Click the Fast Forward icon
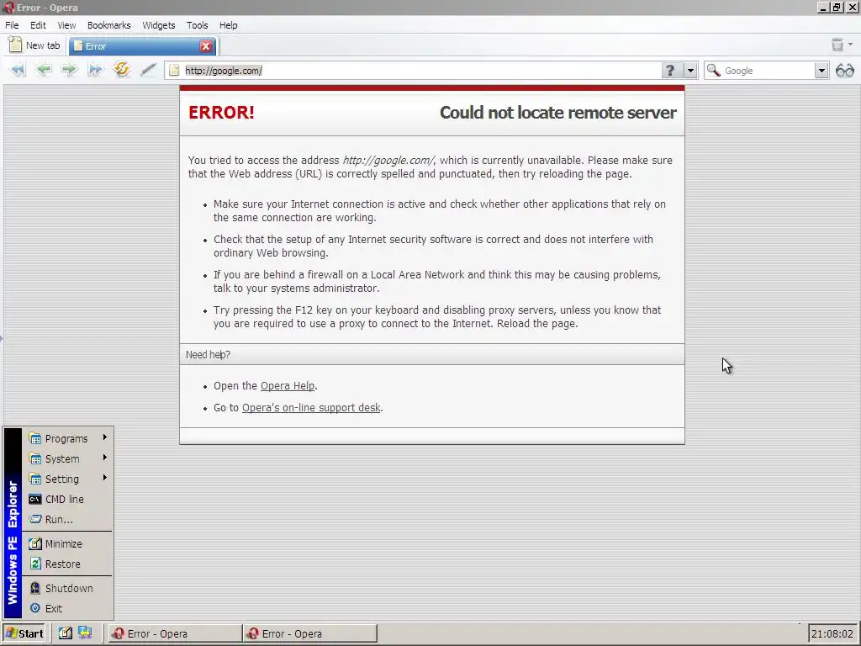Screen dimensions: 861x646 pos(95,70)
